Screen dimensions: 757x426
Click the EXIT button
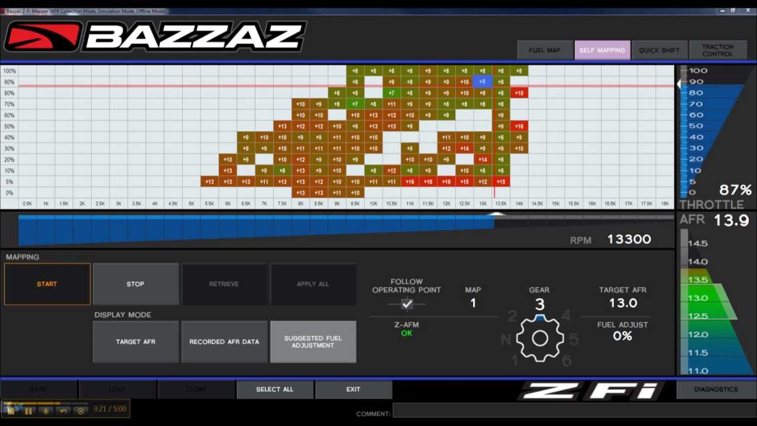coord(353,389)
